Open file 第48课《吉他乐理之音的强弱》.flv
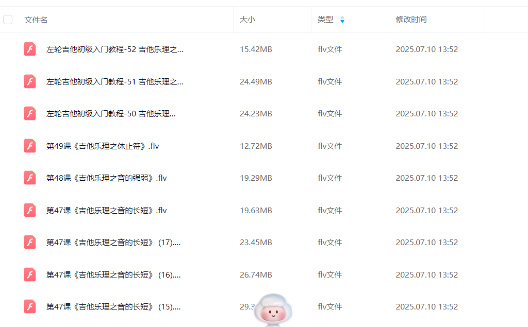 tap(107, 178)
